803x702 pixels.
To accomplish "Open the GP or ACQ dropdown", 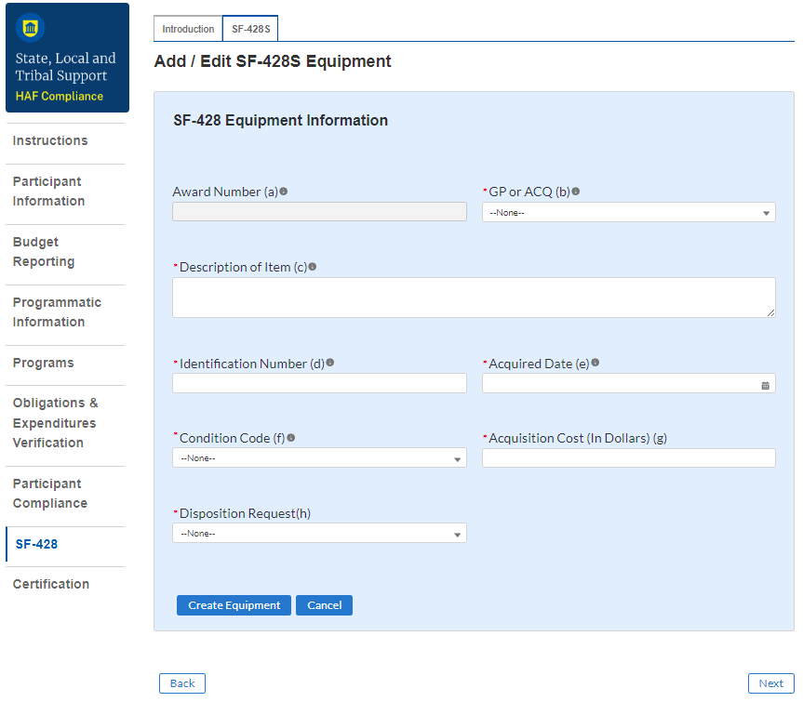I will [628, 213].
